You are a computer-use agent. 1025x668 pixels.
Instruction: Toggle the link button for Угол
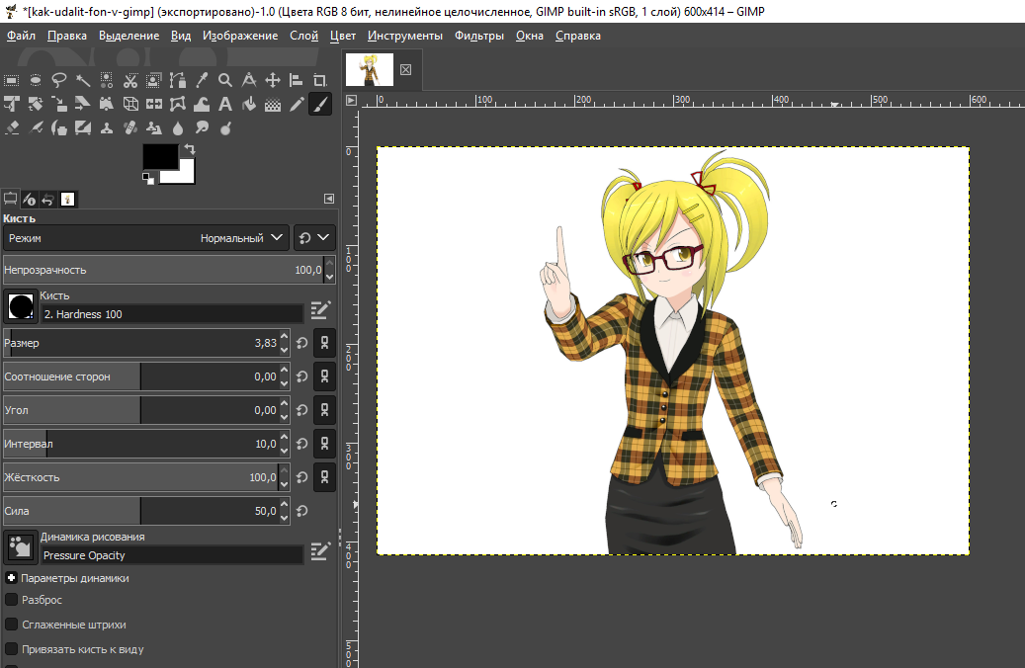324,410
